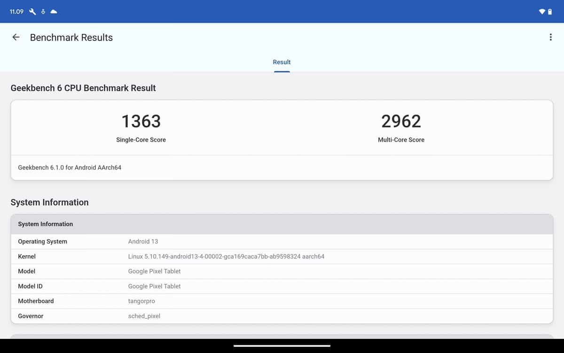The width and height of the screenshot is (564, 353).
Task: Tap Google Pixel Tablet in Model ID row
Action: 154,286
